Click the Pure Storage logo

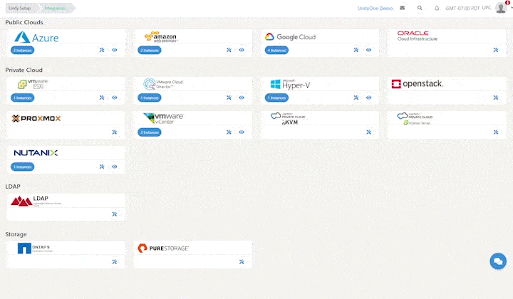point(163,248)
